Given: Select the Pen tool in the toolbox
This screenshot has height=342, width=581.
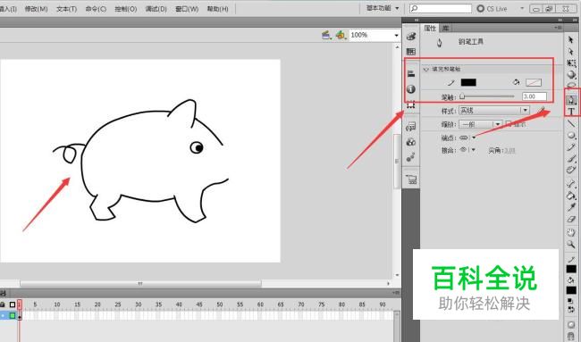Looking at the screenshot, I should click(571, 99).
